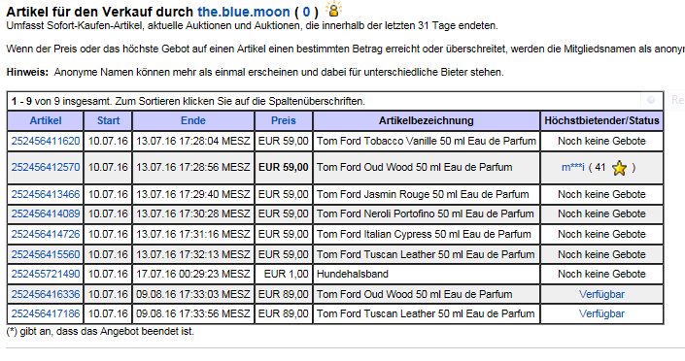Image resolution: width=685 pixels, height=361 pixels.
Task: Sort listings by Preis column
Action: click(284, 121)
